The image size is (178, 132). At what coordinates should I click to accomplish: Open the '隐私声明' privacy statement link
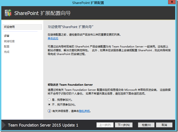point(84,111)
